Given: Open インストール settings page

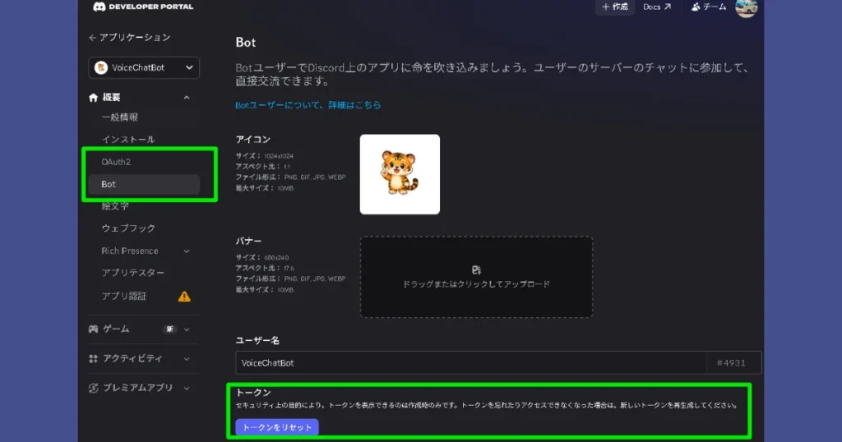Looking at the screenshot, I should tap(128, 140).
